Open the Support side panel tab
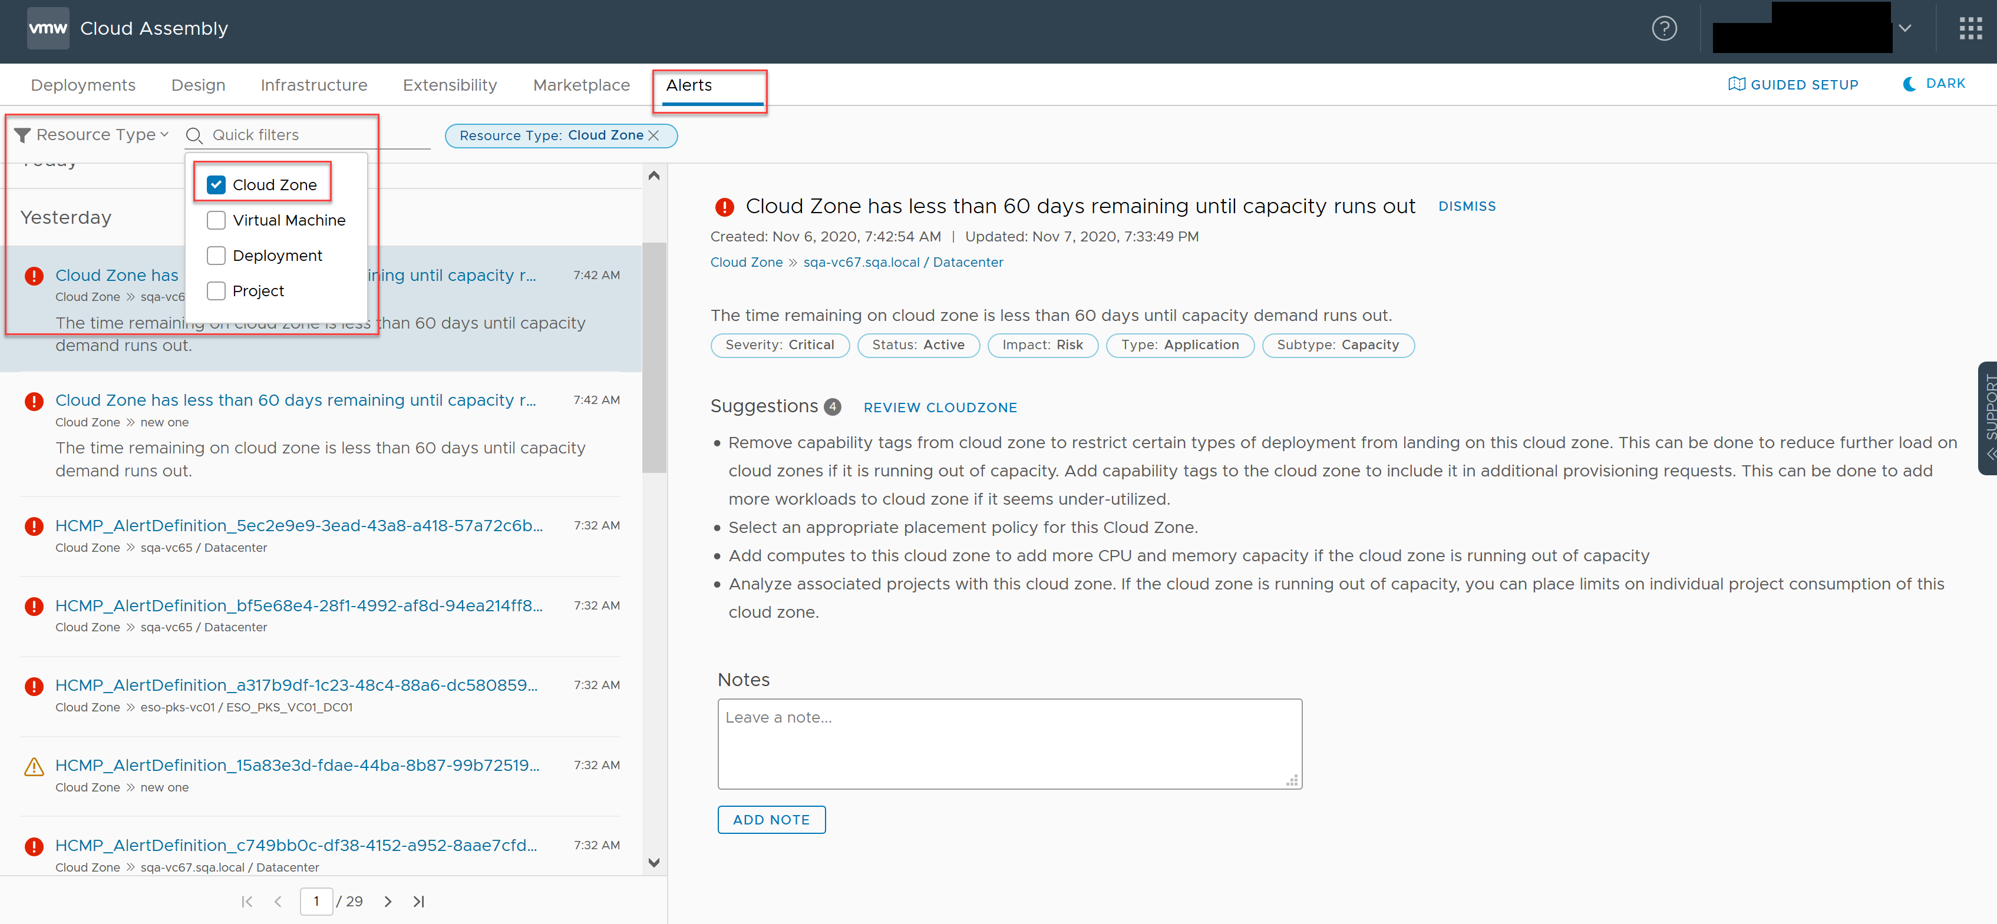 1987,418
